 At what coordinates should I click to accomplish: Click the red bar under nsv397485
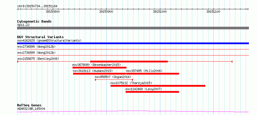[x=152, y=74]
